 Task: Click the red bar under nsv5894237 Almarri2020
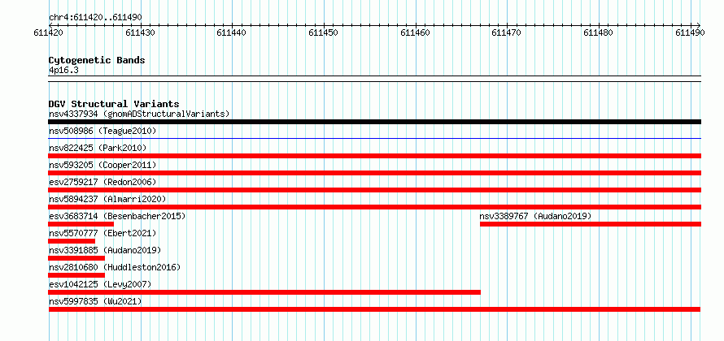375,207
